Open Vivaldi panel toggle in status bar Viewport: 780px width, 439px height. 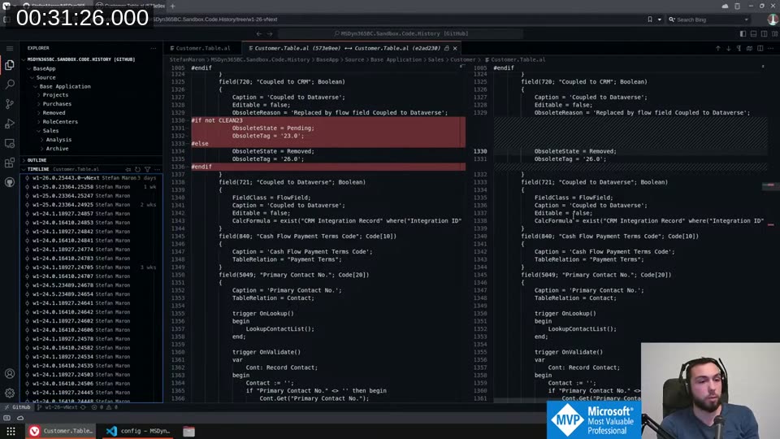click(x=7, y=418)
